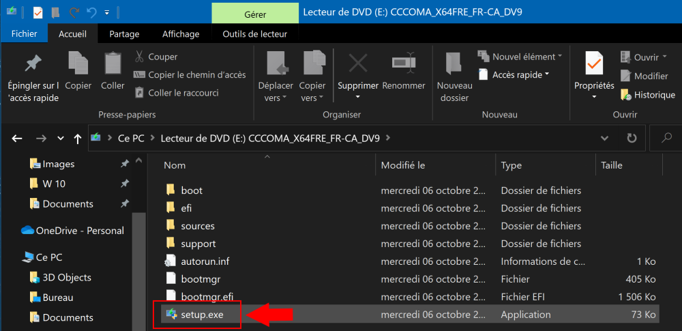Click the Coller clipboard icon

pyautogui.click(x=113, y=64)
